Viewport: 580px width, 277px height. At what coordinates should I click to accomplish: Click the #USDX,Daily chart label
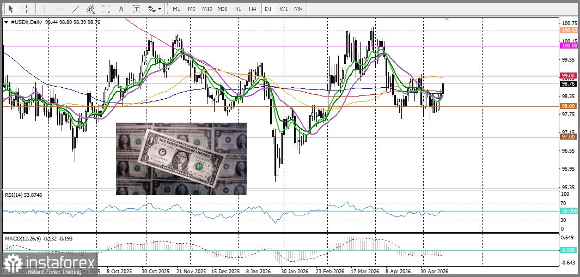[27, 22]
